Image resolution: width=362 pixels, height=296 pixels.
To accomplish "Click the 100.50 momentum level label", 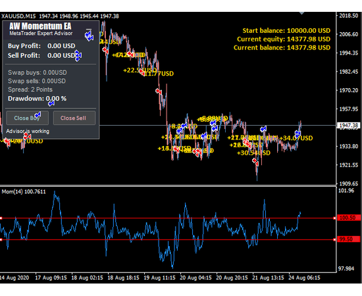I will 348,218.
